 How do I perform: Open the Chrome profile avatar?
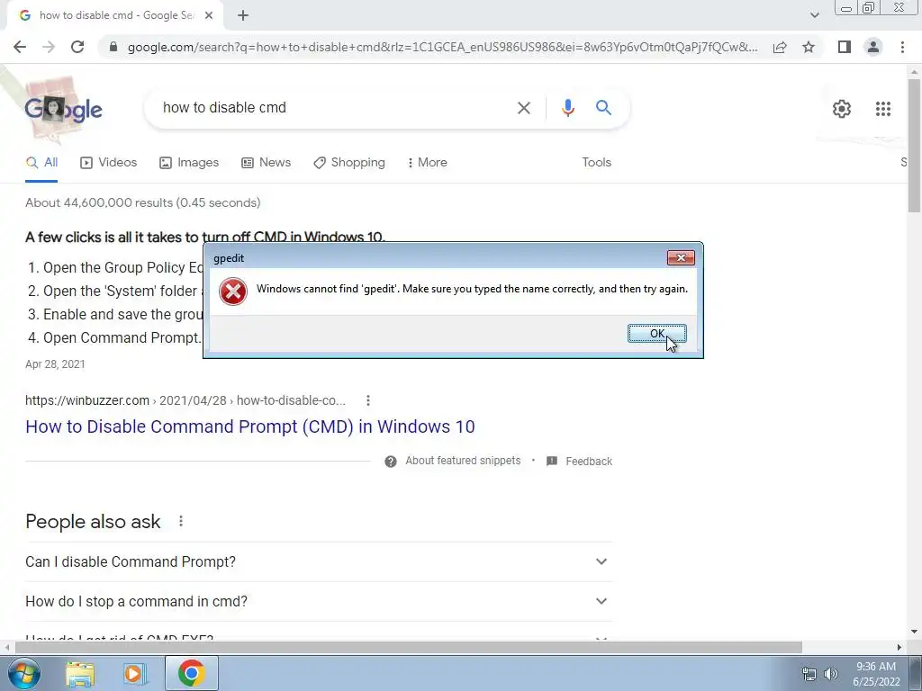click(x=873, y=47)
